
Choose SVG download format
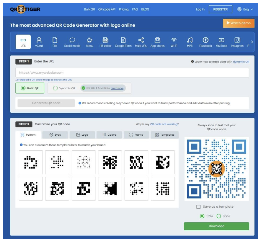tap(219, 216)
